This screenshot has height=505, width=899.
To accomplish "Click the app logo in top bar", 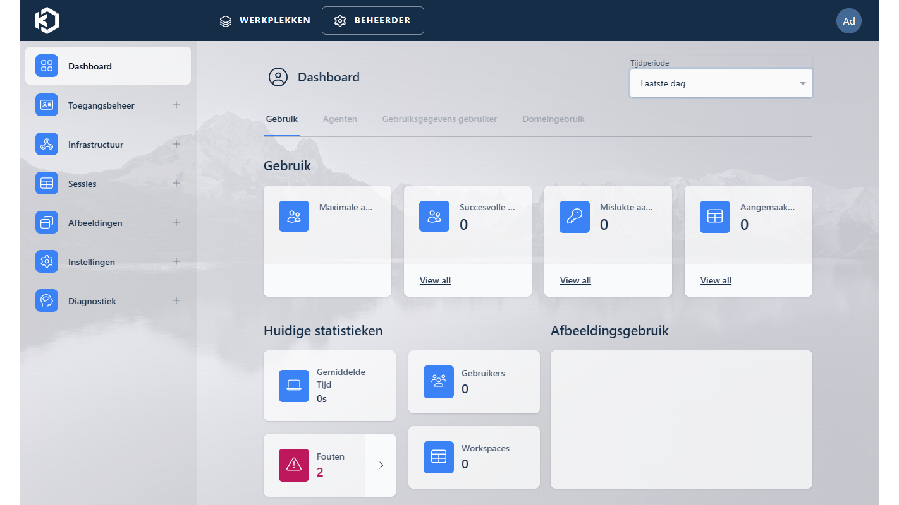I will [x=46, y=20].
